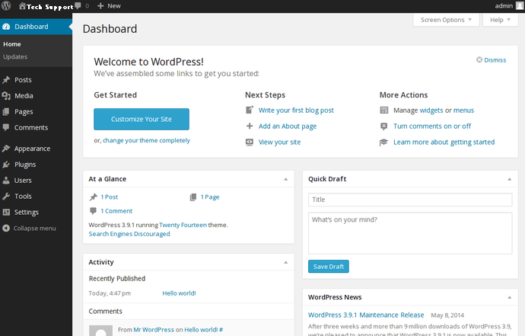Click the Mr WordPress commenter link
Image resolution: width=525 pixels, height=336 pixels.
154,330
